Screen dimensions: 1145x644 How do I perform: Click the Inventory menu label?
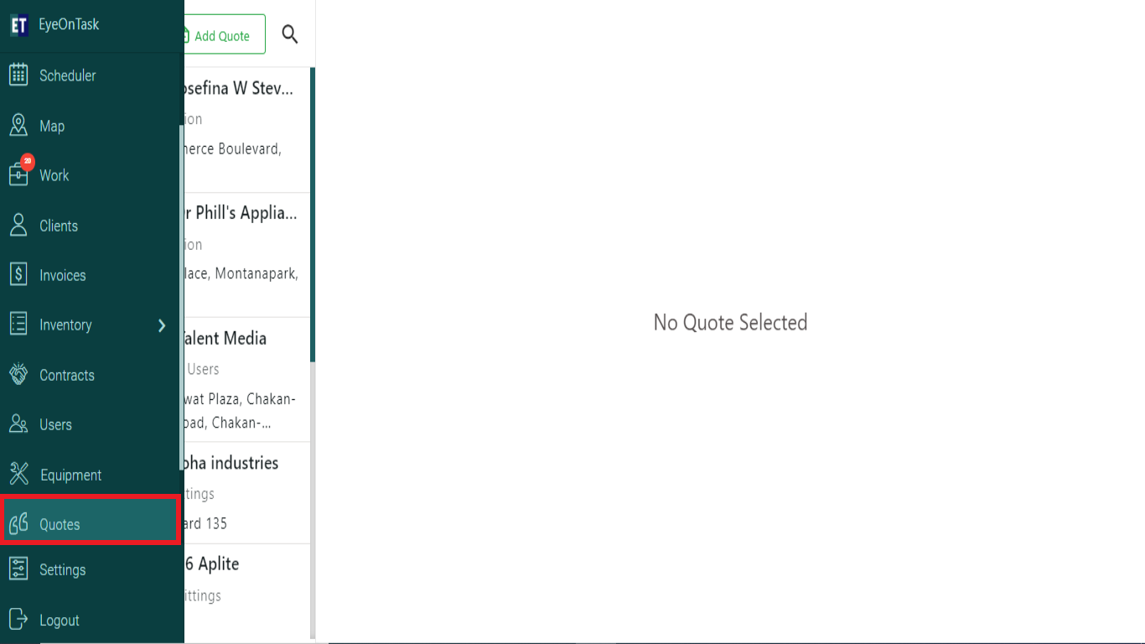point(65,325)
